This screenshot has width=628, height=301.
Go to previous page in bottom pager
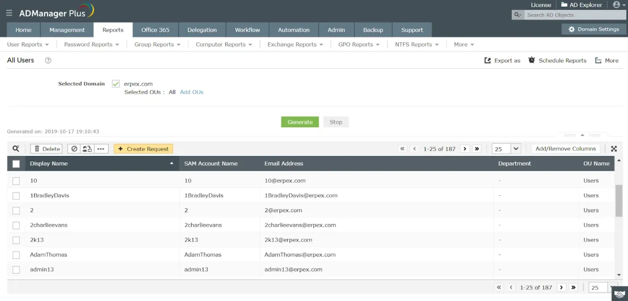pyautogui.click(x=511, y=287)
